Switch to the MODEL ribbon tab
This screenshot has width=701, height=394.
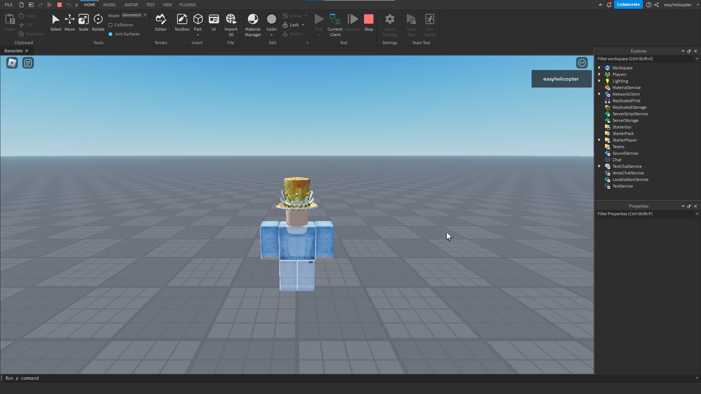coord(110,5)
